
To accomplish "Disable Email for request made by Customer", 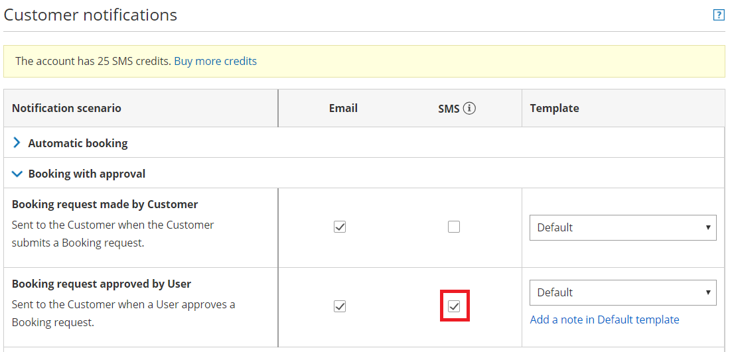I will click(x=340, y=227).
